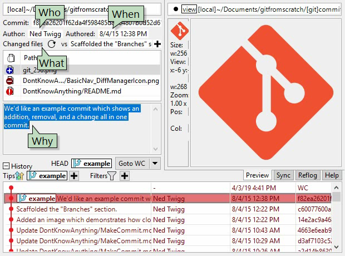This screenshot has height=256, width=345.
Task: Click the added-file icon for git_256.png
Action: [x=10, y=70]
